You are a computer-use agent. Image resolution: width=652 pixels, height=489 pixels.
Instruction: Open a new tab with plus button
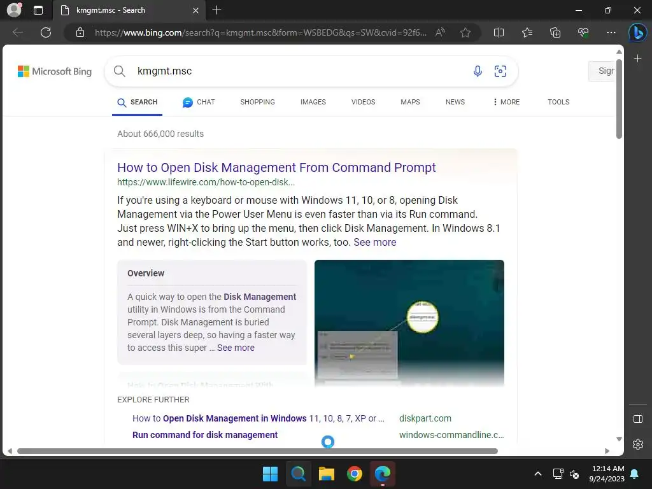(216, 10)
